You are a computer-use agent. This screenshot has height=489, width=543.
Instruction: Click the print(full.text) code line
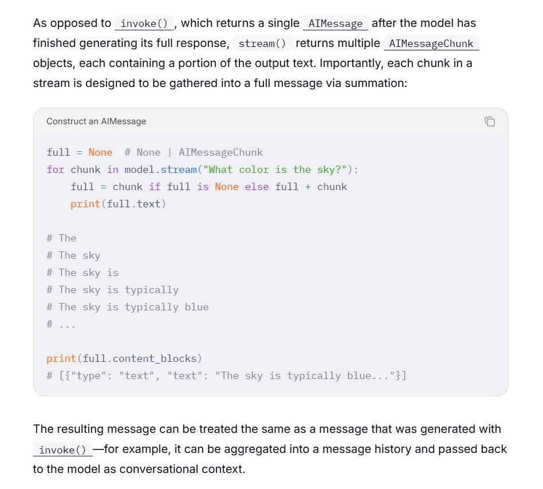click(118, 204)
